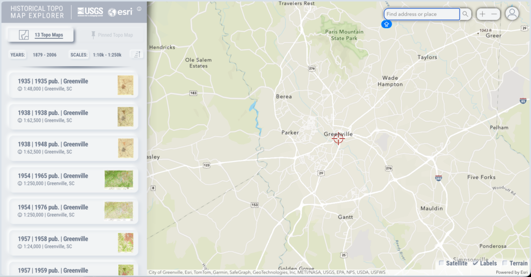Uncheck the Labels checkbox

click(x=476, y=263)
